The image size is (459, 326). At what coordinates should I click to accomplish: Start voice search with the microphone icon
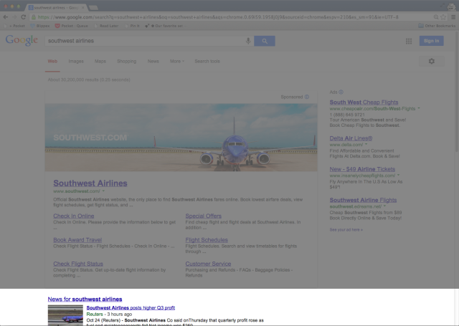pyautogui.click(x=248, y=41)
